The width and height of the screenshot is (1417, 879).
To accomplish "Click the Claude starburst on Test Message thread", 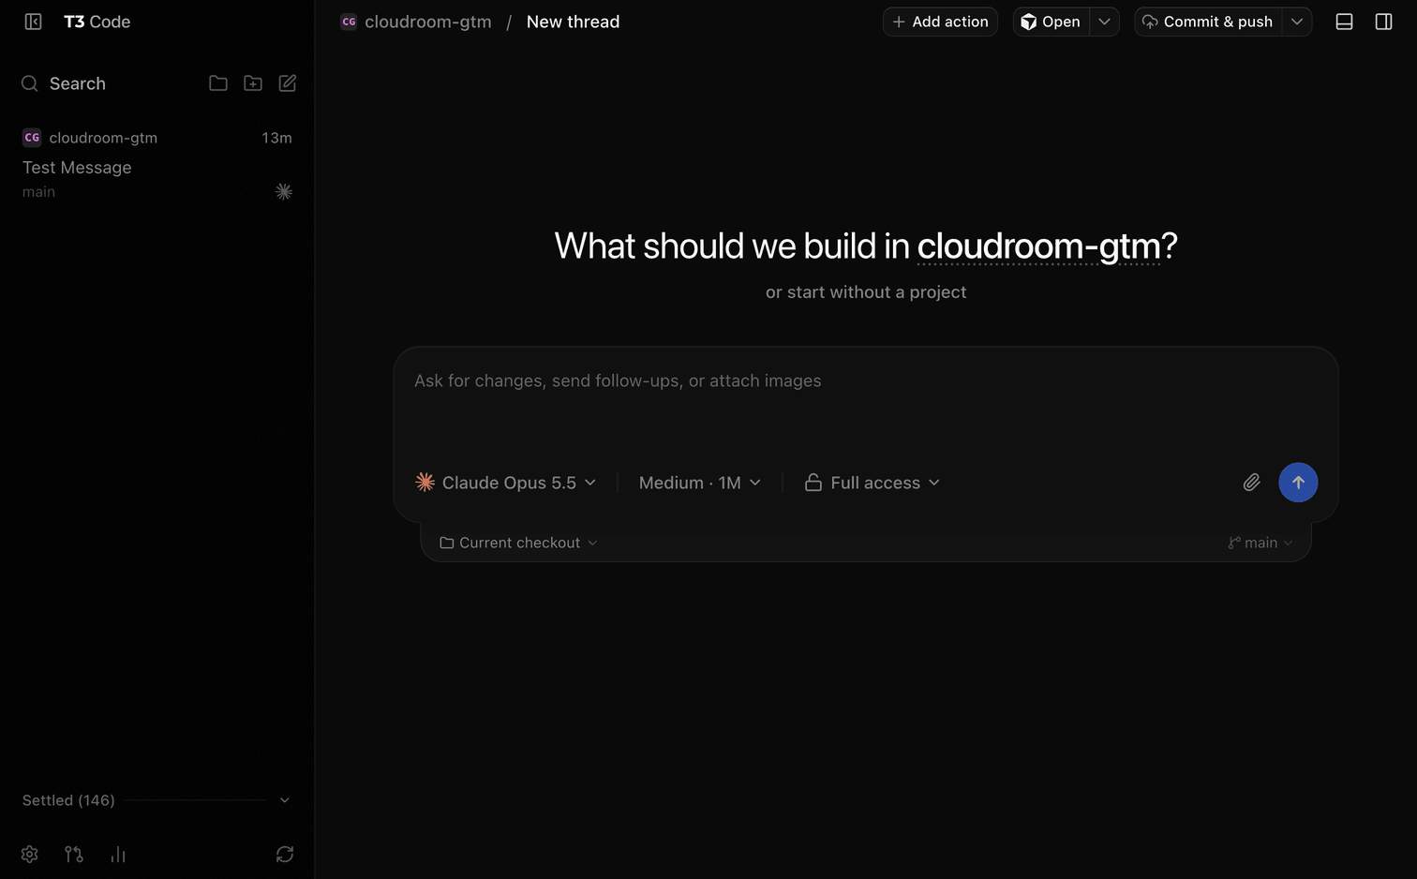I will 284,192.
